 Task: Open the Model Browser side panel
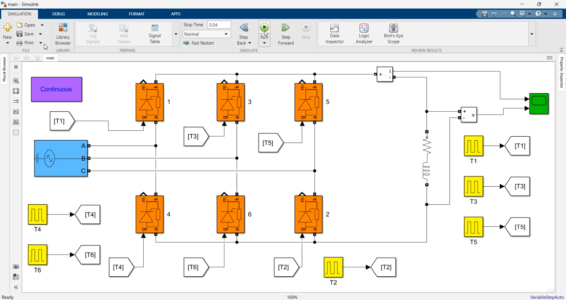4,69
